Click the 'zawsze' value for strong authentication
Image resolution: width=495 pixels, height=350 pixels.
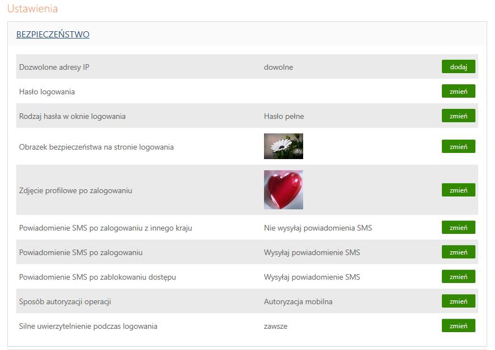coord(276,326)
